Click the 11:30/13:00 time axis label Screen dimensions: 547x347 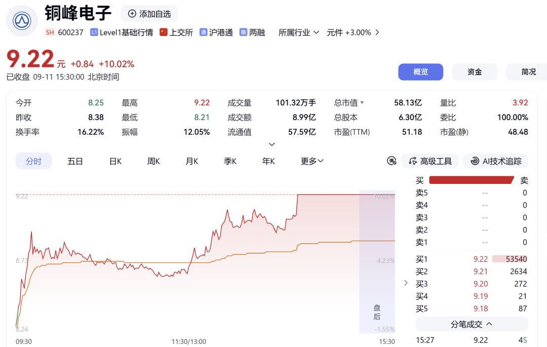coord(189,341)
